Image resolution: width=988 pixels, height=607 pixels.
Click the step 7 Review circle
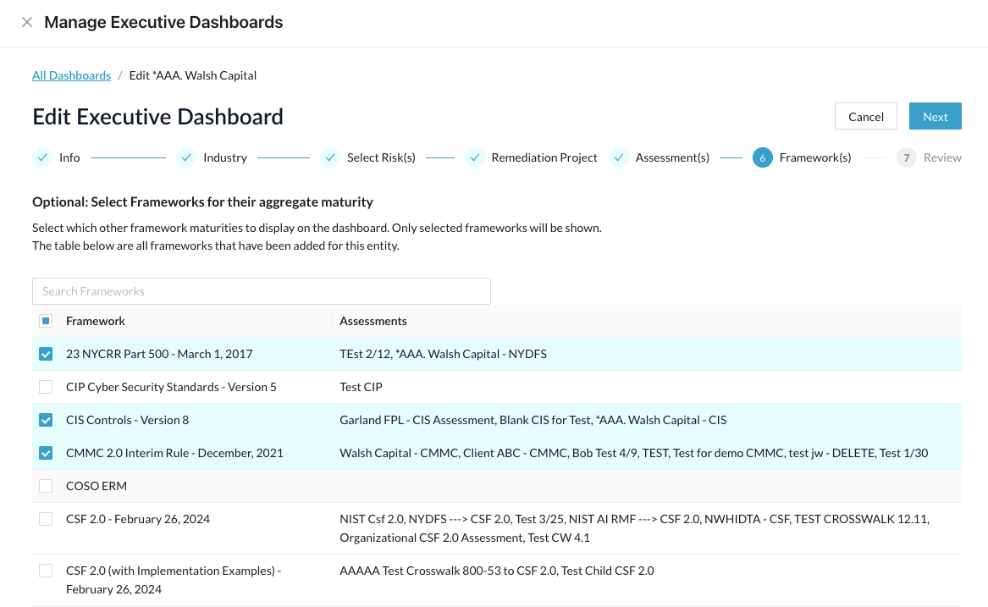click(x=906, y=157)
